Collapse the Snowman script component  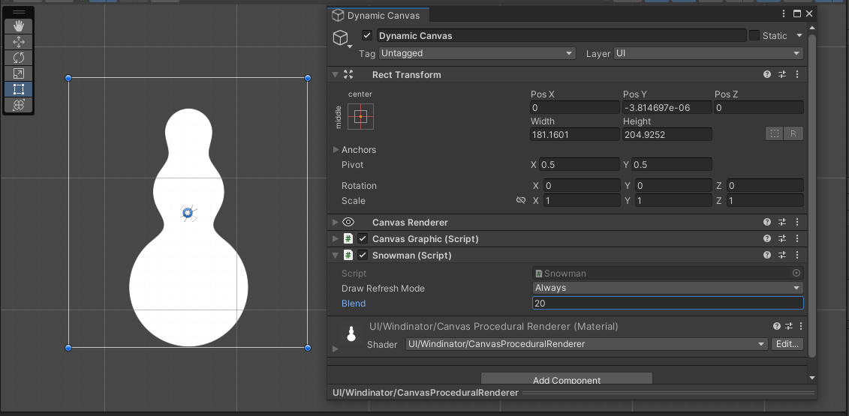point(336,255)
